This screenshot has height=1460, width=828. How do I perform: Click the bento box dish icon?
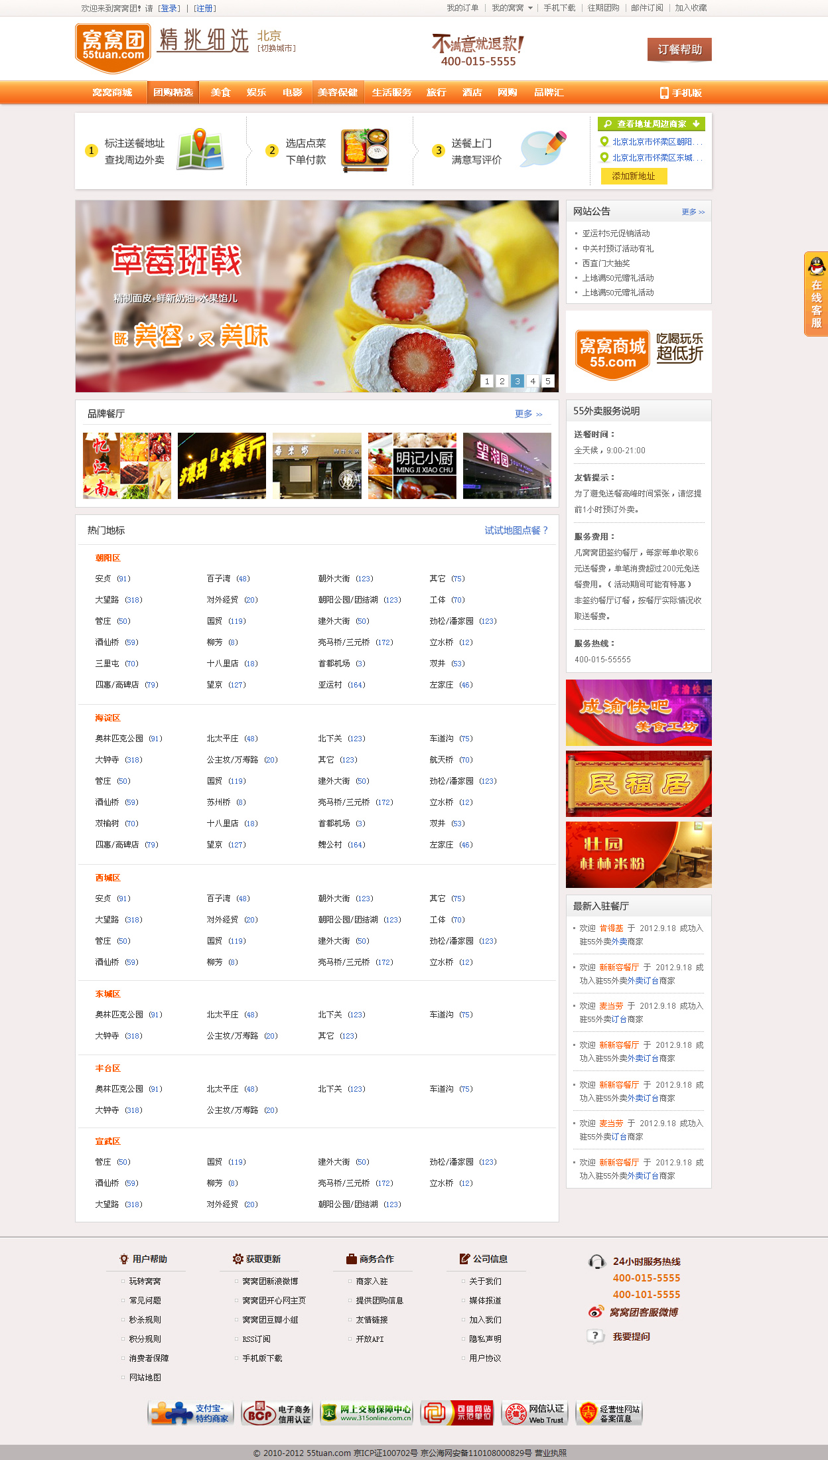pos(365,150)
